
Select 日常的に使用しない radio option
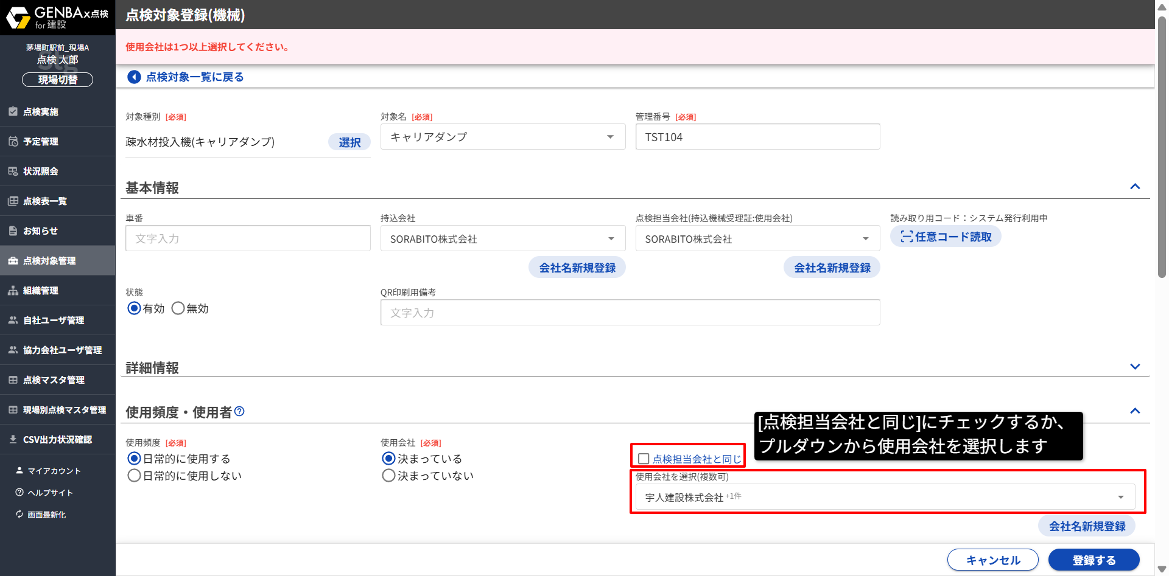(x=134, y=476)
